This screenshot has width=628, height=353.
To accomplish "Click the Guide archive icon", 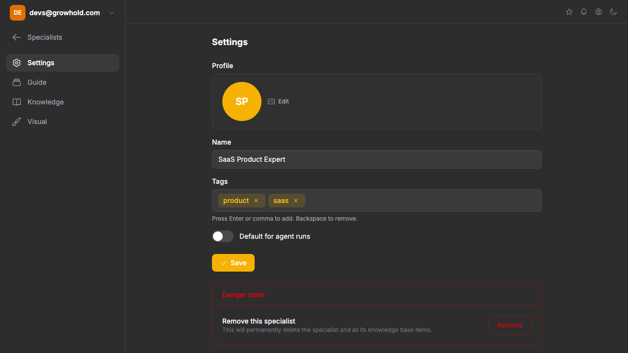I will click(x=17, y=82).
